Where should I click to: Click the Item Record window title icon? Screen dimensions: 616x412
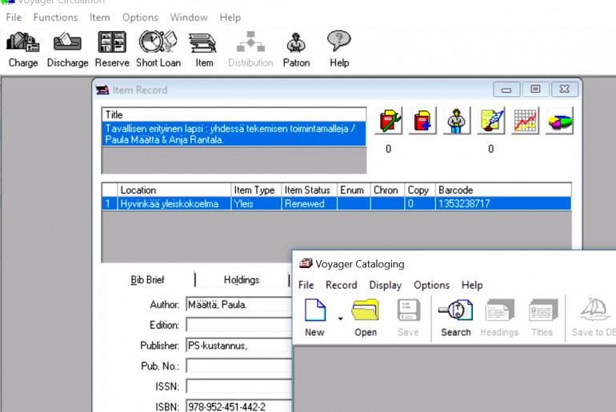[102, 90]
